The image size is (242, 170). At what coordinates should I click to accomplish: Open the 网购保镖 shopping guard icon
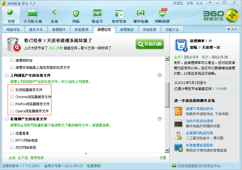pyautogui.click(x=162, y=15)
